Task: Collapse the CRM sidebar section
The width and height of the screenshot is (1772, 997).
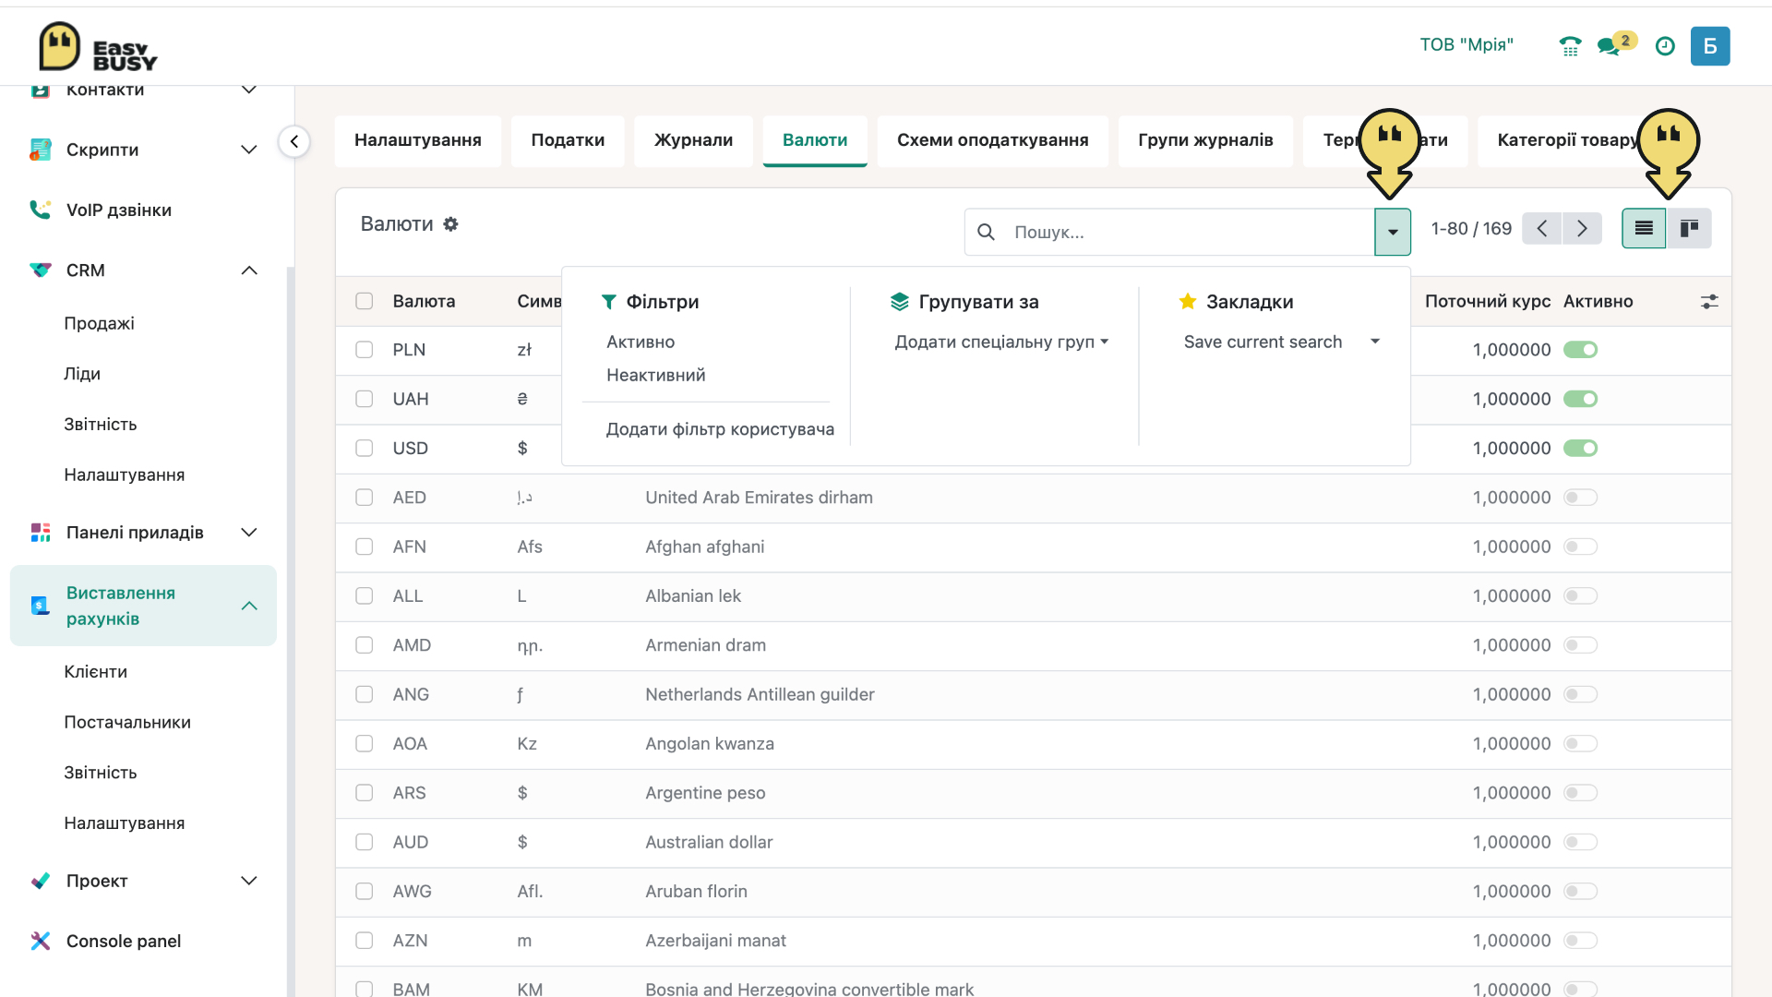Action: pos(248,270)
